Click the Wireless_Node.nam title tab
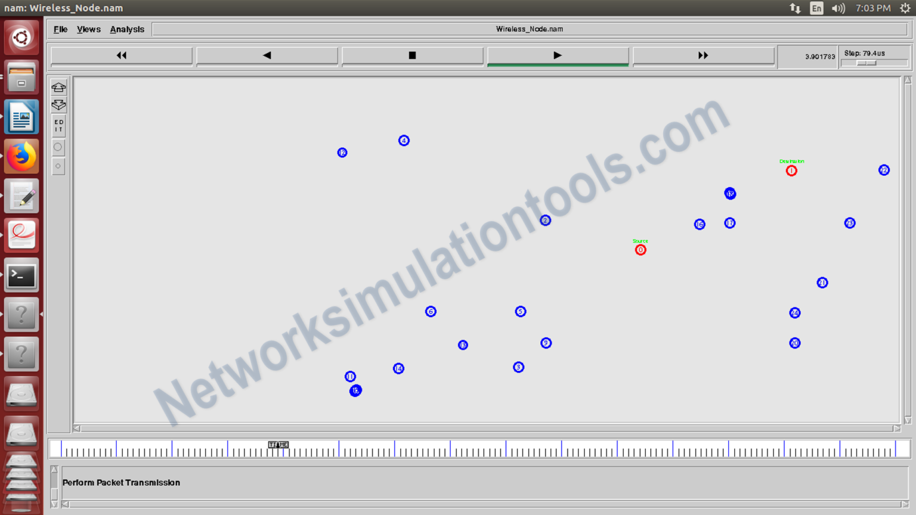This screenshot has height=515, width=916. point(530,29)
